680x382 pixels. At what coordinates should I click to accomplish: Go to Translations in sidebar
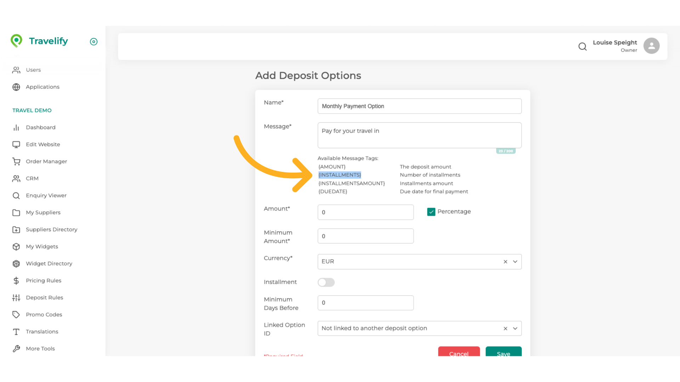point(42,331)
